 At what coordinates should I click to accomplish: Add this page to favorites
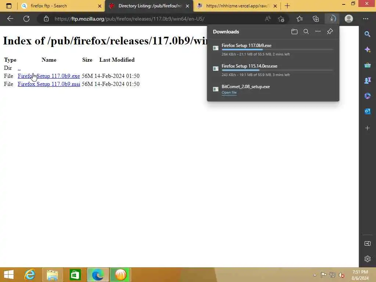tap(281, 19)
